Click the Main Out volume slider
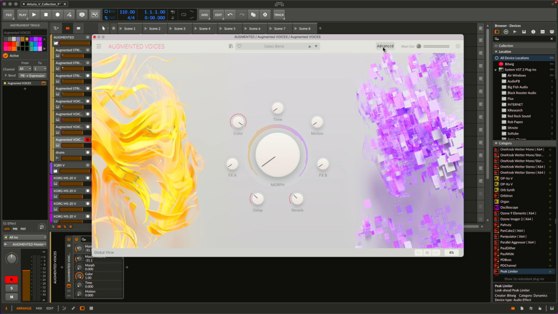Screen dimensions: 558x314 pyautogui.click(x=436, y=47)
